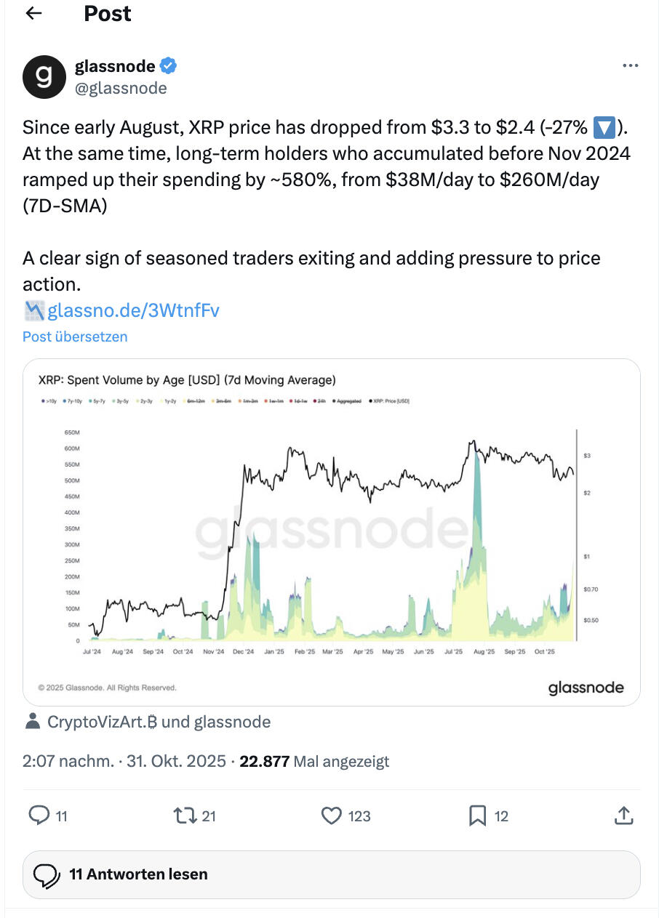Click the back arrow icon
The height and width of the screenshot is (918, 659).
[x=34, y=13]
